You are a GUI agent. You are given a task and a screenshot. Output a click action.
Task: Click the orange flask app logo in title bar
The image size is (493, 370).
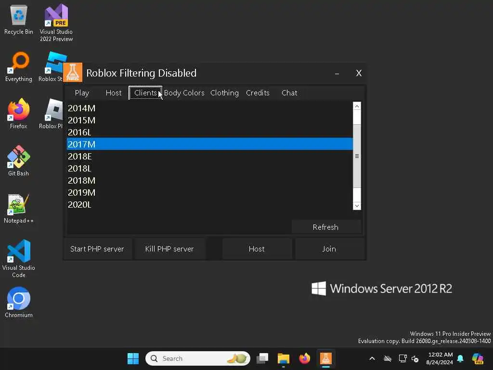73,72
